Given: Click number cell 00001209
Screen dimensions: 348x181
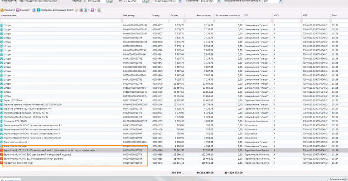Looking at the screenshot, I should coord(157,121).
